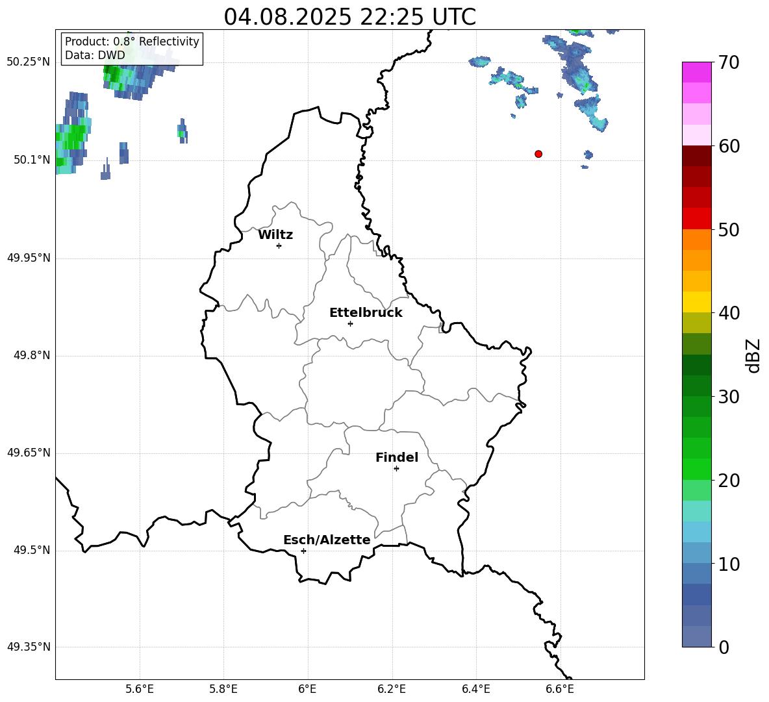The image size is (769, 702).
Task: Click the 'Data: DWD' text
Action: [95, 55]
